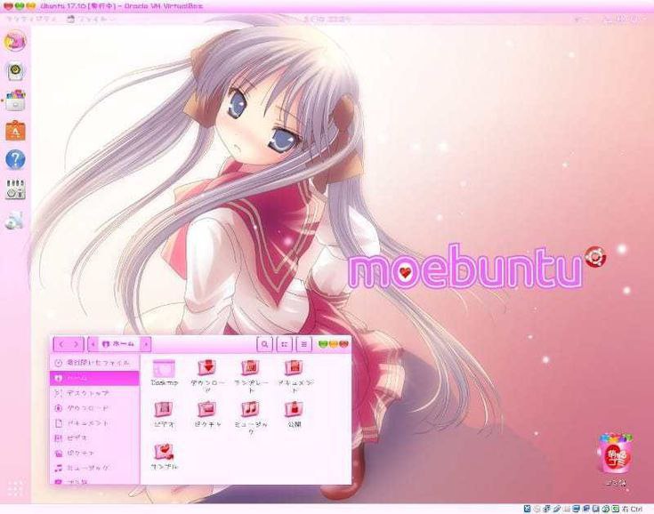Screen dimensions: 654x514
Task: Toggle the file manager grid/list view
Action: click(285, 344)
